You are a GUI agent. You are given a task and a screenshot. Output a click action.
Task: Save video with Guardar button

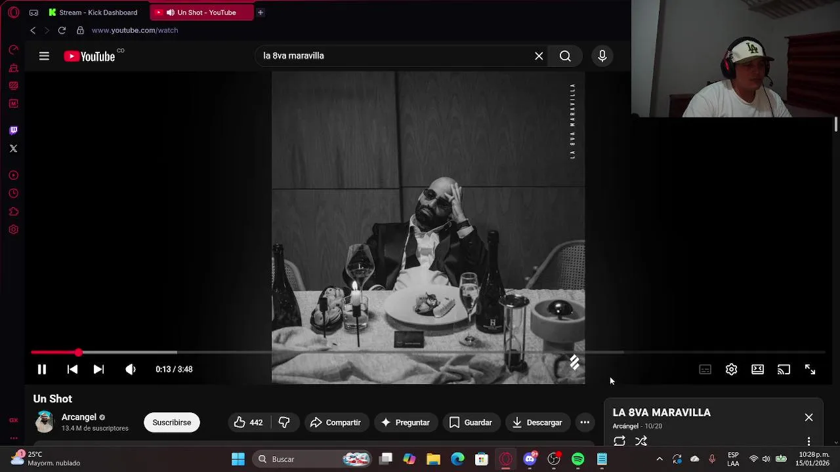point(471,423)
